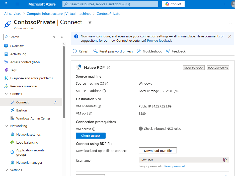This screenshot has width=235, height=176.
Task: Collapse the sidebar menu with double chevron
Action: [x=62, y=37]
